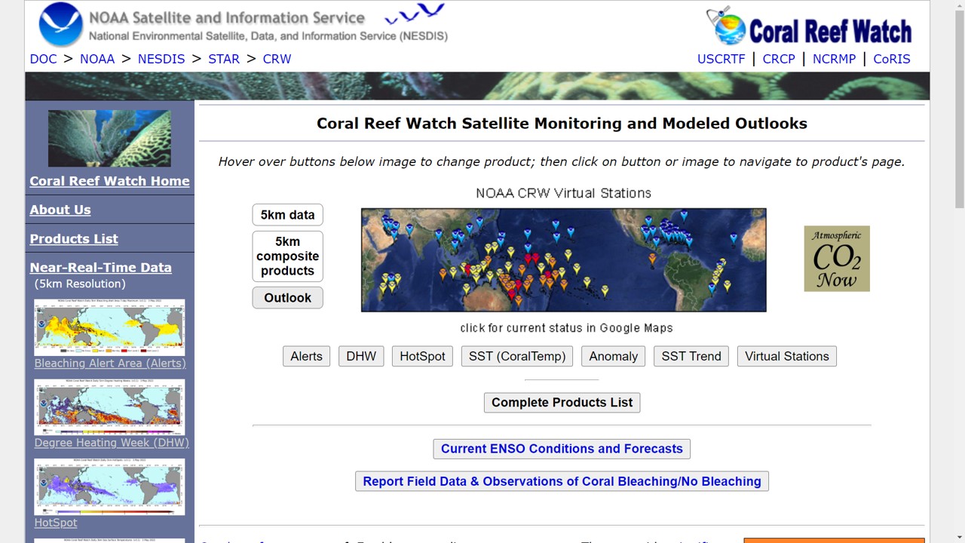Click the coral photo in sidebar
The height and width of the screenshot is (543, 965).
coord(109,139)
